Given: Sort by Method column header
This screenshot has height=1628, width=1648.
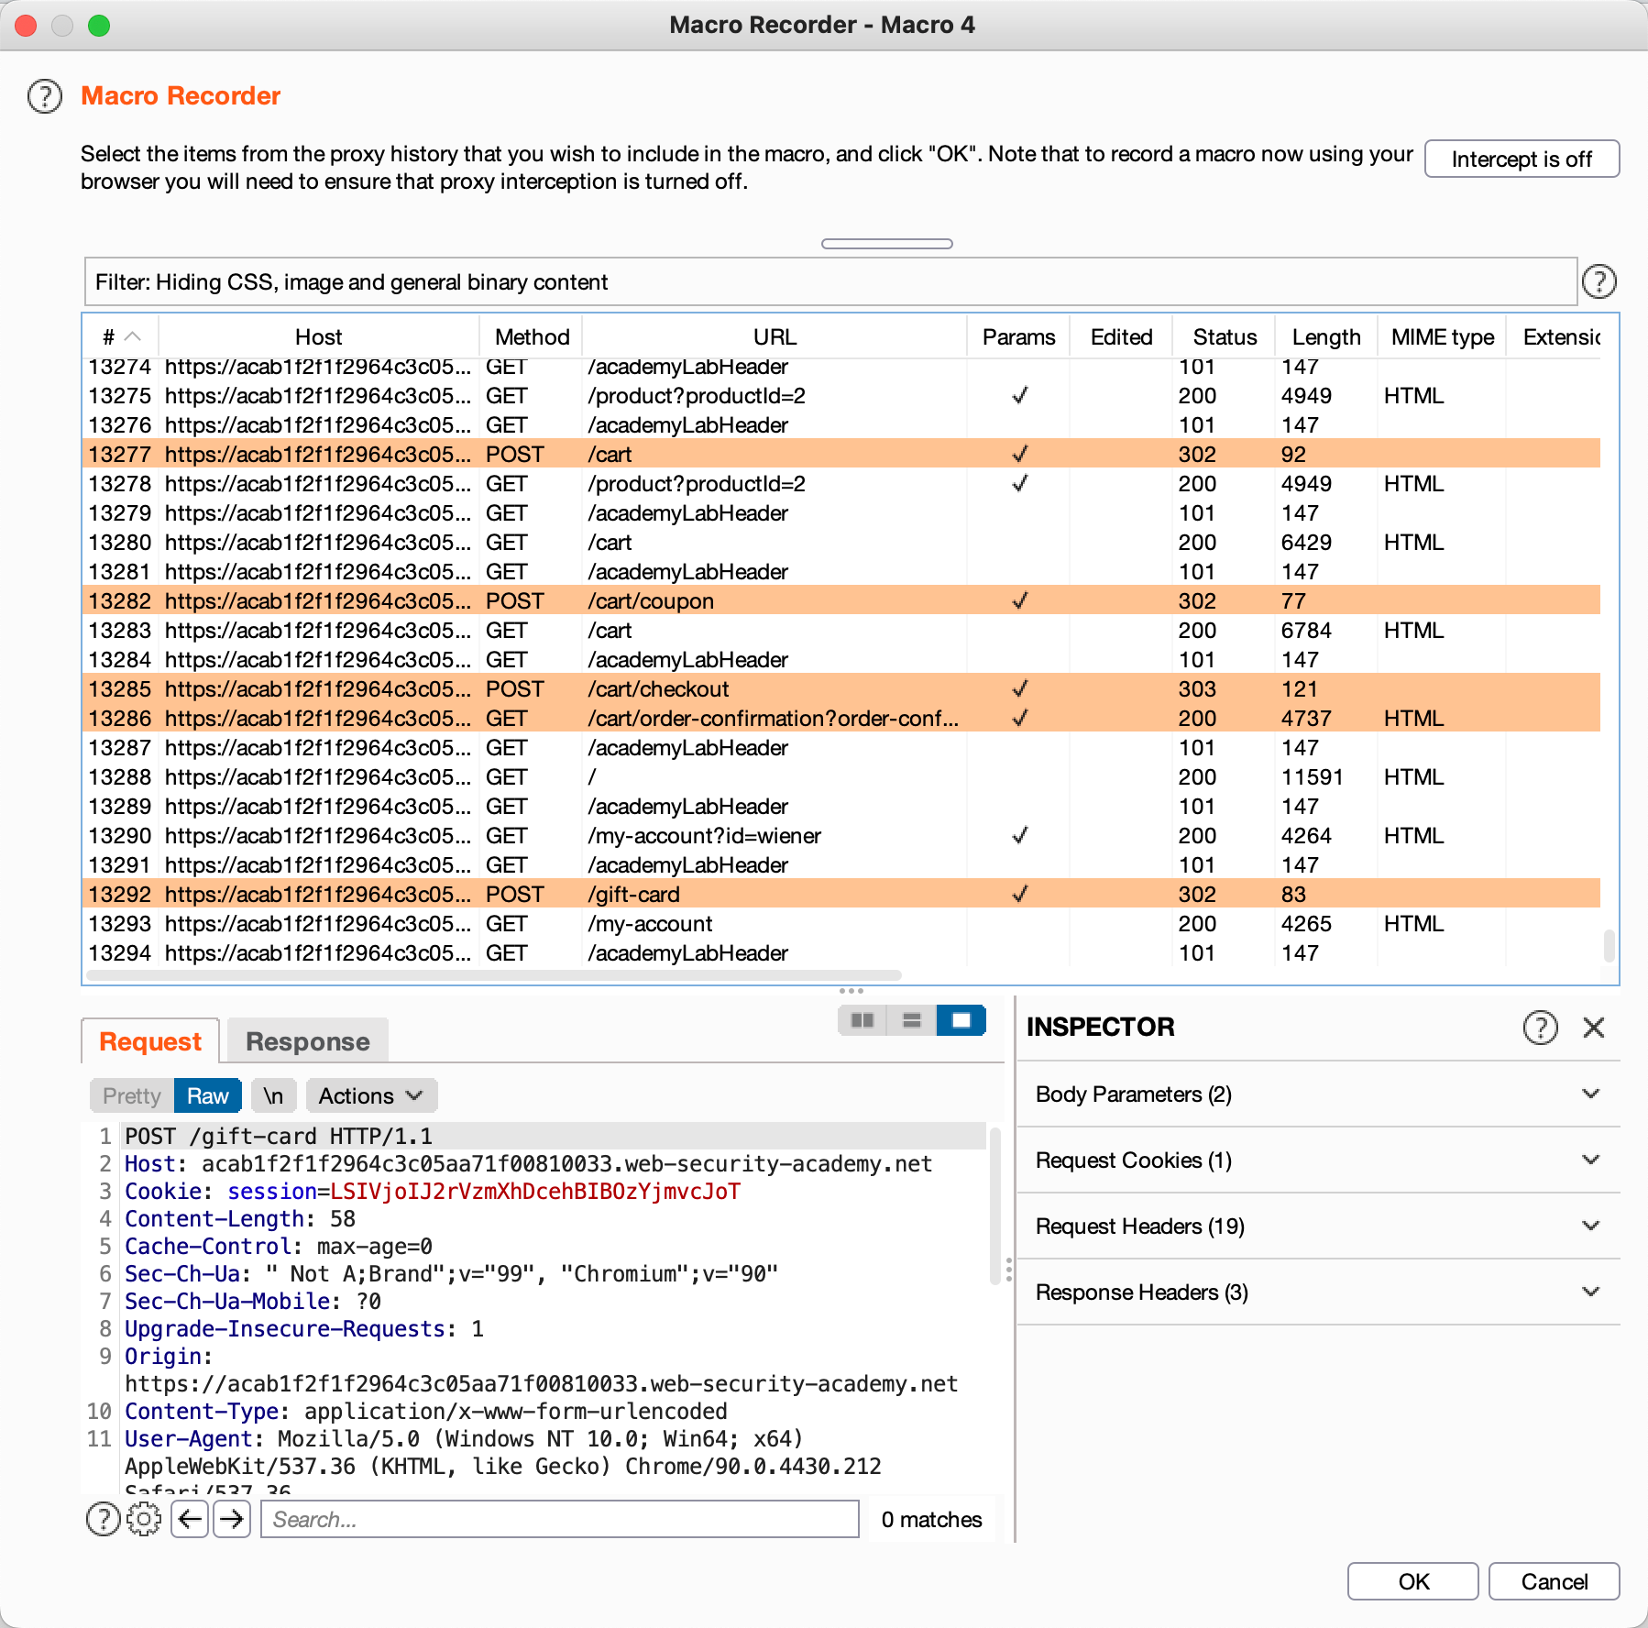Looking at the screenshot, I should coord(532,336).
